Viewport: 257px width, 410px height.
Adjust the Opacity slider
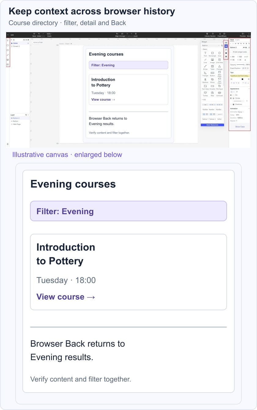click(x=240, y=65)
